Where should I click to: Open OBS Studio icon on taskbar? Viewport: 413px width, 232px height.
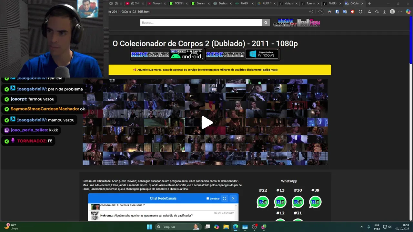click(x=254, y=227)
